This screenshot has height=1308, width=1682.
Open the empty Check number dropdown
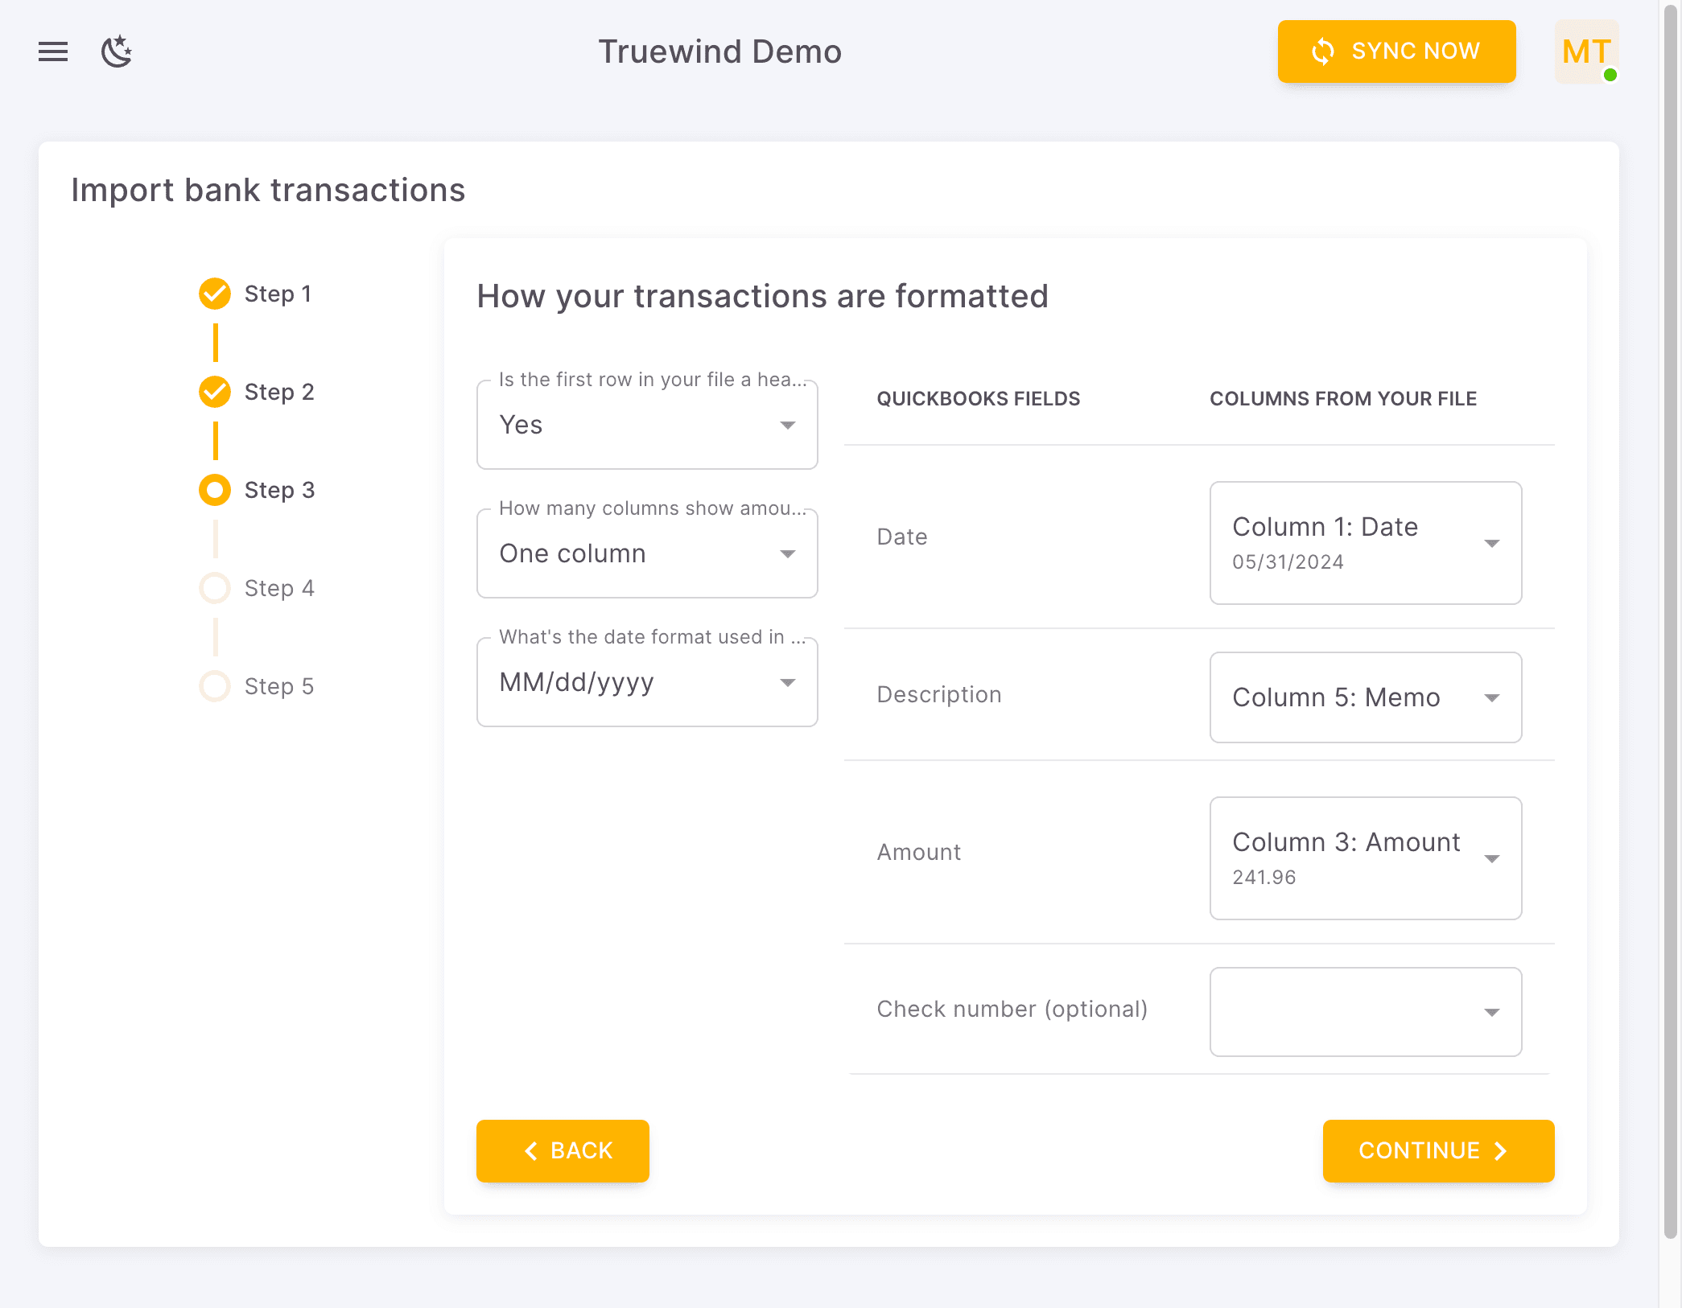1365,1012
